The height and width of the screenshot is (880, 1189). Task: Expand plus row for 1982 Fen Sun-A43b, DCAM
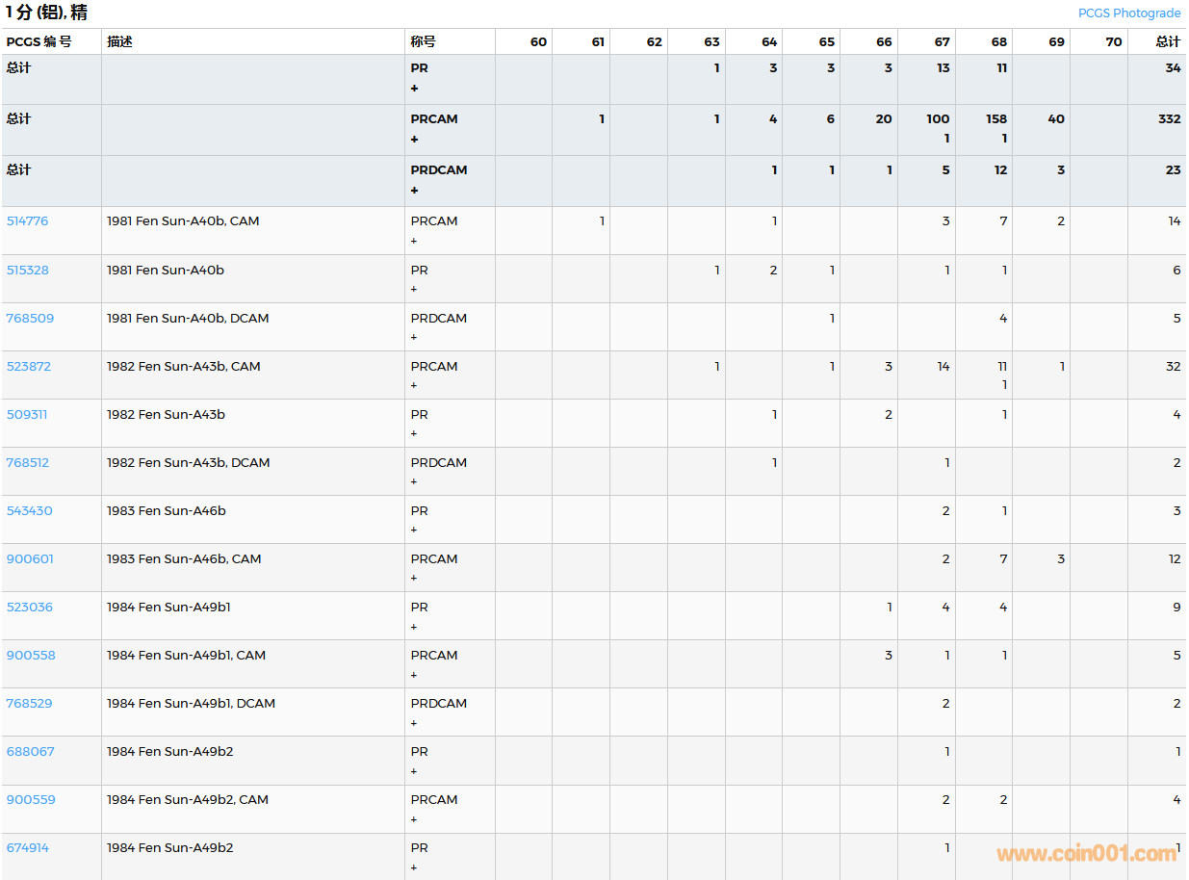(x=415, y=481)
